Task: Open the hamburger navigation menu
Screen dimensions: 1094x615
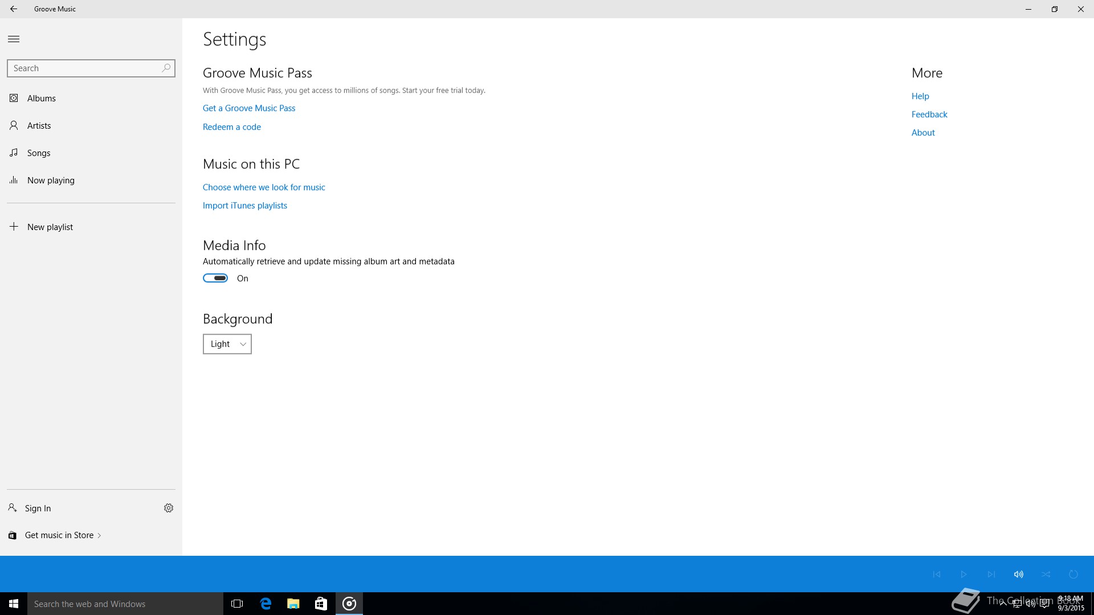Action: [14, 39]
